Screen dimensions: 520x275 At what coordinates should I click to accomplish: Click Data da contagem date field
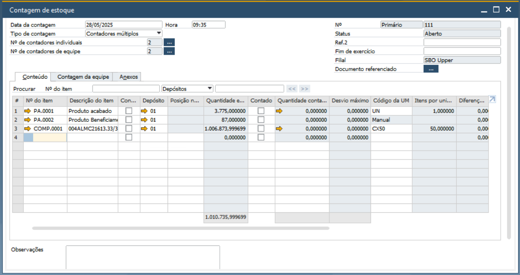124,25
